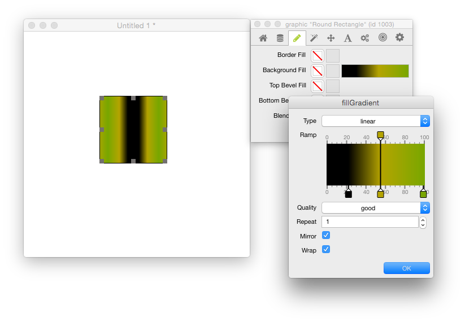Click Border Fill empty pattern box
The width and height of the screenshot is (465, 323).
(x=333, y=56)
